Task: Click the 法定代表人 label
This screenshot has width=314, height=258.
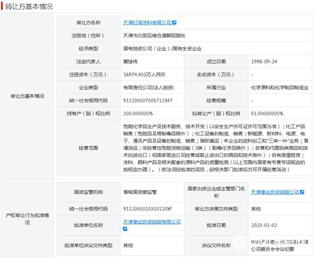Action: (88, 61)
